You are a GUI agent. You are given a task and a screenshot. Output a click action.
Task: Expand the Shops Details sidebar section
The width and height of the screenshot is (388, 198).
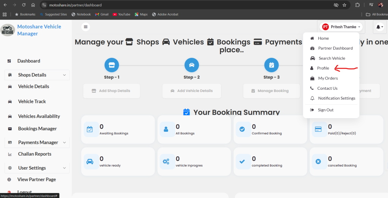pos(37,75)
